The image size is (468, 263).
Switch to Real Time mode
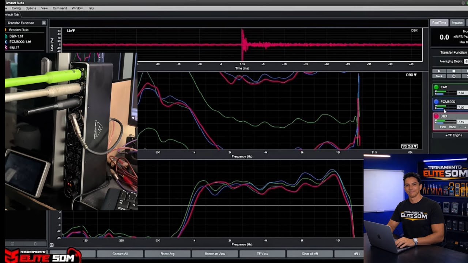pos(439,23)
